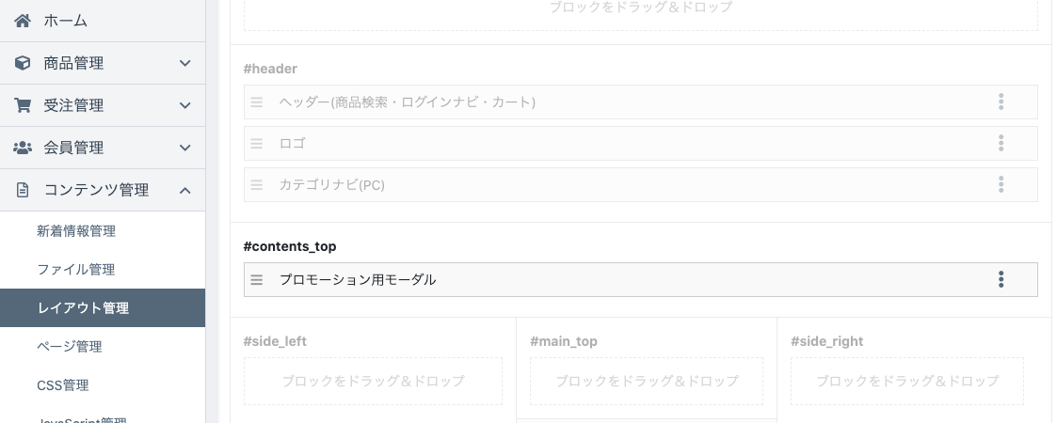Select the プロモーション用モーダル block row

pyautogui.click(x=640, y=279)
